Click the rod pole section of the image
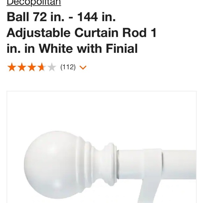 (179, 164)
